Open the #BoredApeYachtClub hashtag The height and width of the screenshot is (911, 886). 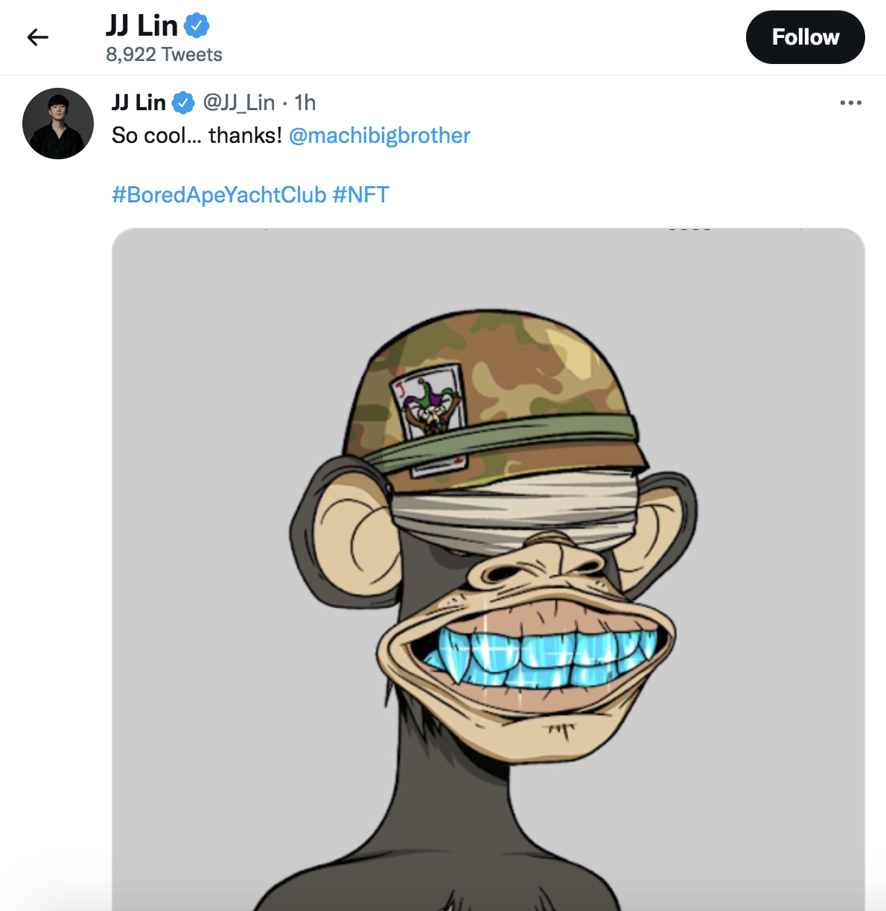(219, 195)
